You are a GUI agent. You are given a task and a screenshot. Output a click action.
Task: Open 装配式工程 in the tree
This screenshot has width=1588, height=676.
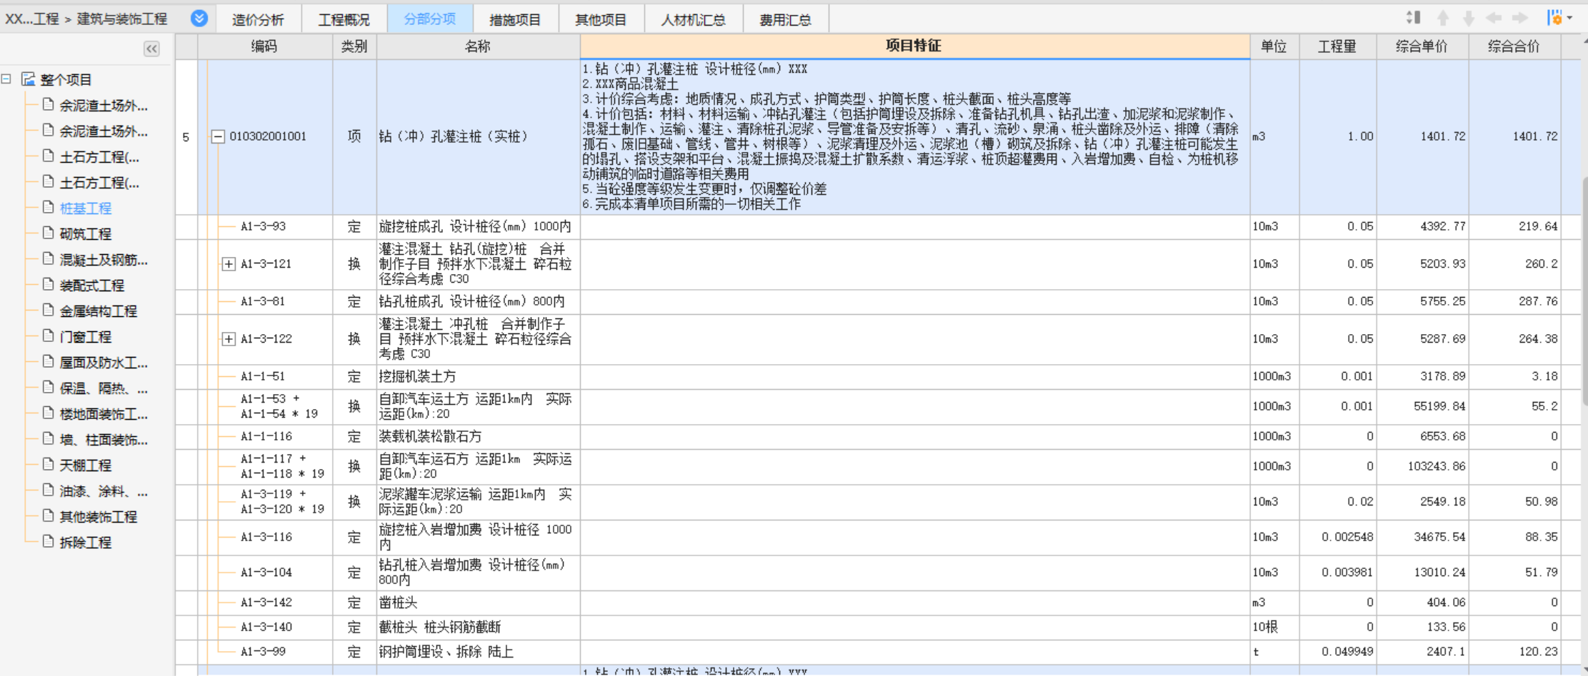click(x=92, y=286)
